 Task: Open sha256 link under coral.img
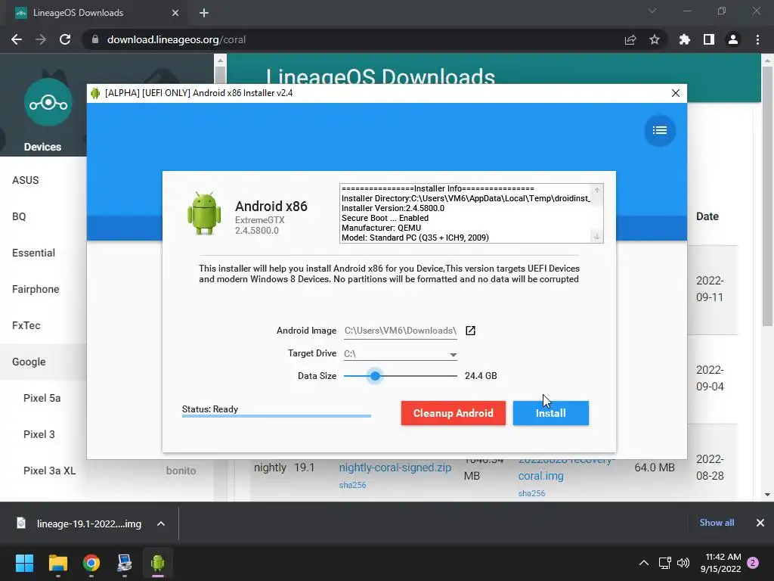(531, 493)
